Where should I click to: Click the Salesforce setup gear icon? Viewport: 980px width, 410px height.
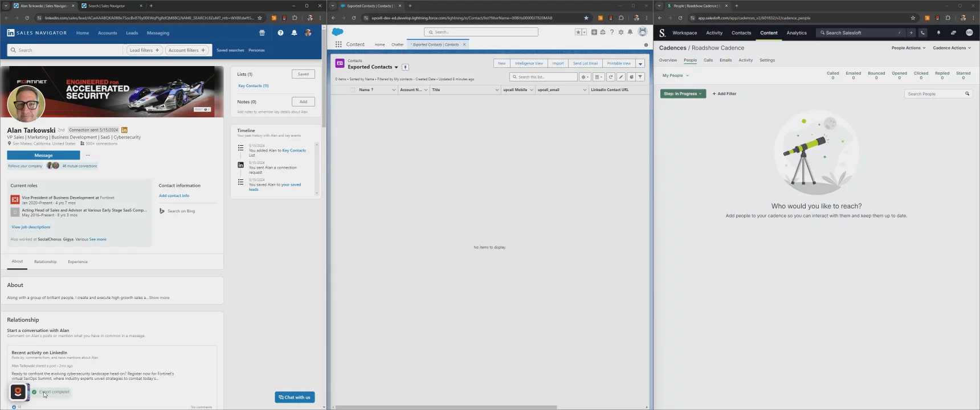tap(621, 32)
